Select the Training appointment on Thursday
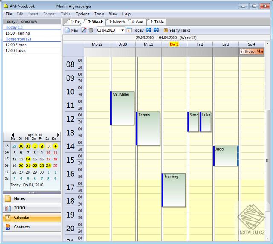 [x=174, y=190]
